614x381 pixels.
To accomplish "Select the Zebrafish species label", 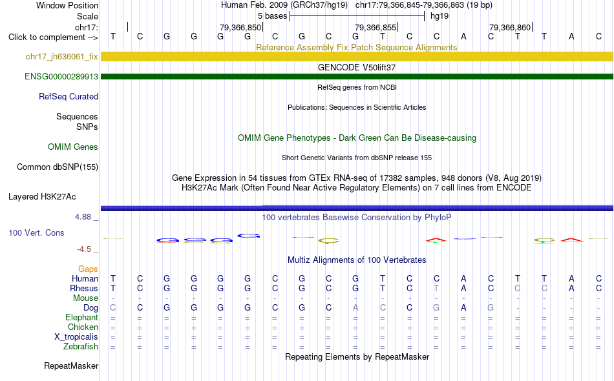I will click(81, 347).
